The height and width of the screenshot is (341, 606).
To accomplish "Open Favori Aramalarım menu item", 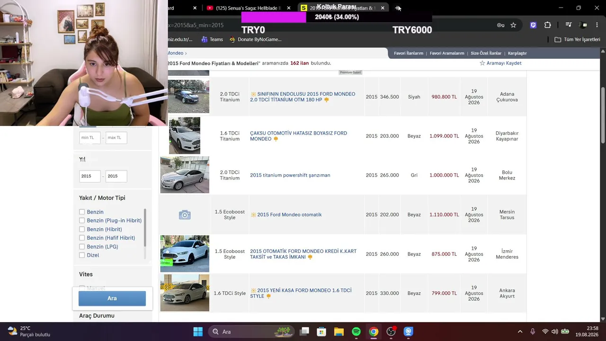I will [447, 53].
